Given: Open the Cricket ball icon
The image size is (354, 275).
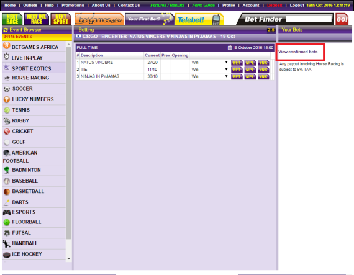Looking at the screenshot, I should (7, 132).
